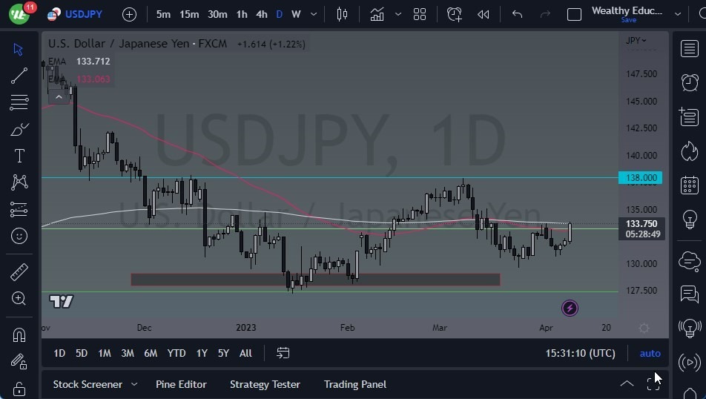706x399 pixels.
Task: Open the candlestick chart style selector
Action: [342, 14]
